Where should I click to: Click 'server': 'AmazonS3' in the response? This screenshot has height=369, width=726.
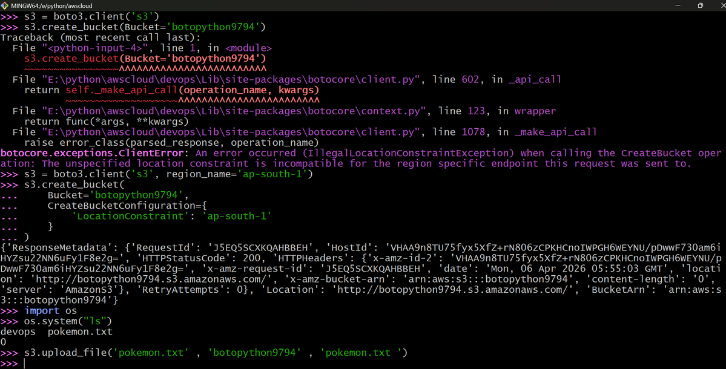(x=66, y=290)
